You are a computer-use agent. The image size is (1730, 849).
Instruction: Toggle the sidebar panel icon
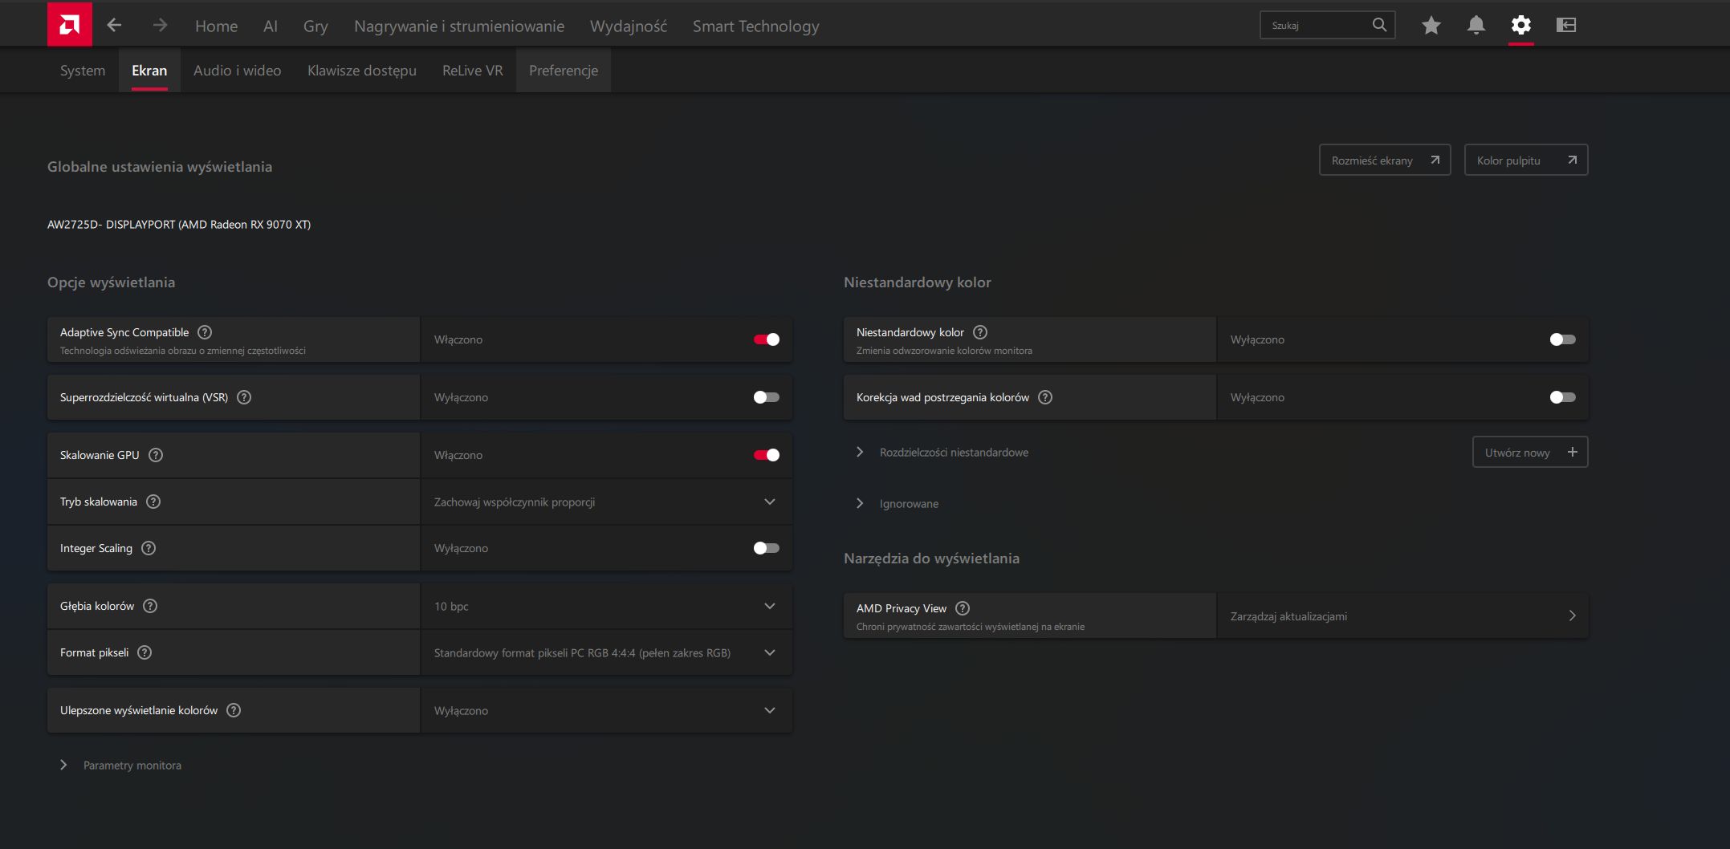(1565, 25)
